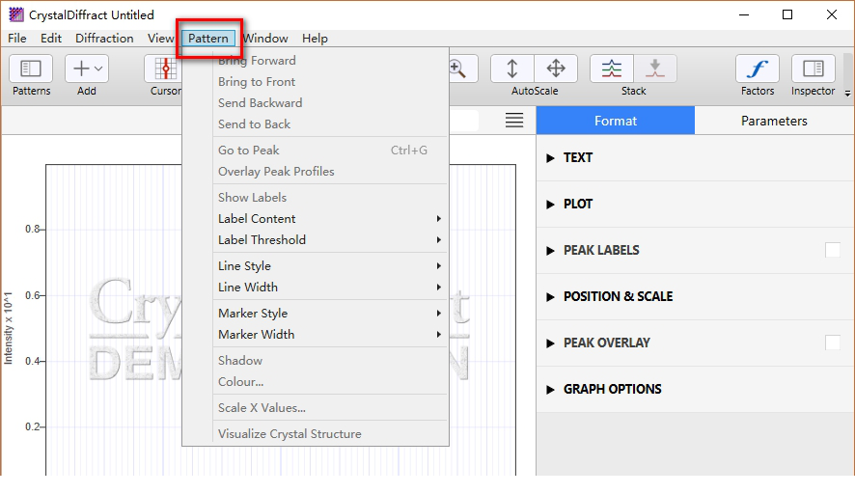The width and height of the screenshot is (855, 494).
Task: Choose Bring to Front menu item
Action: [x=329, y=82]
